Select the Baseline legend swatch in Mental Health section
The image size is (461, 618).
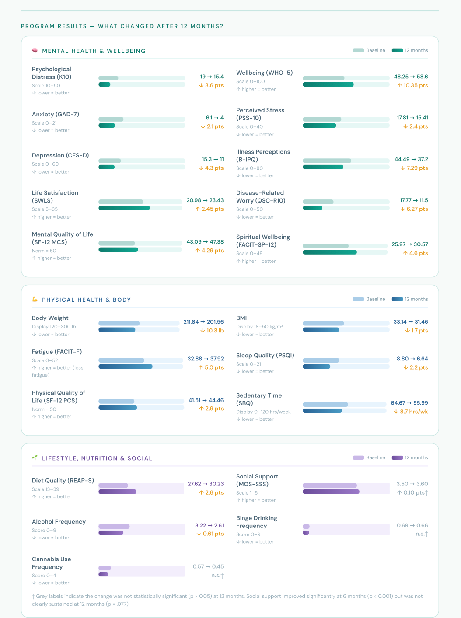[x=358, y=50]
